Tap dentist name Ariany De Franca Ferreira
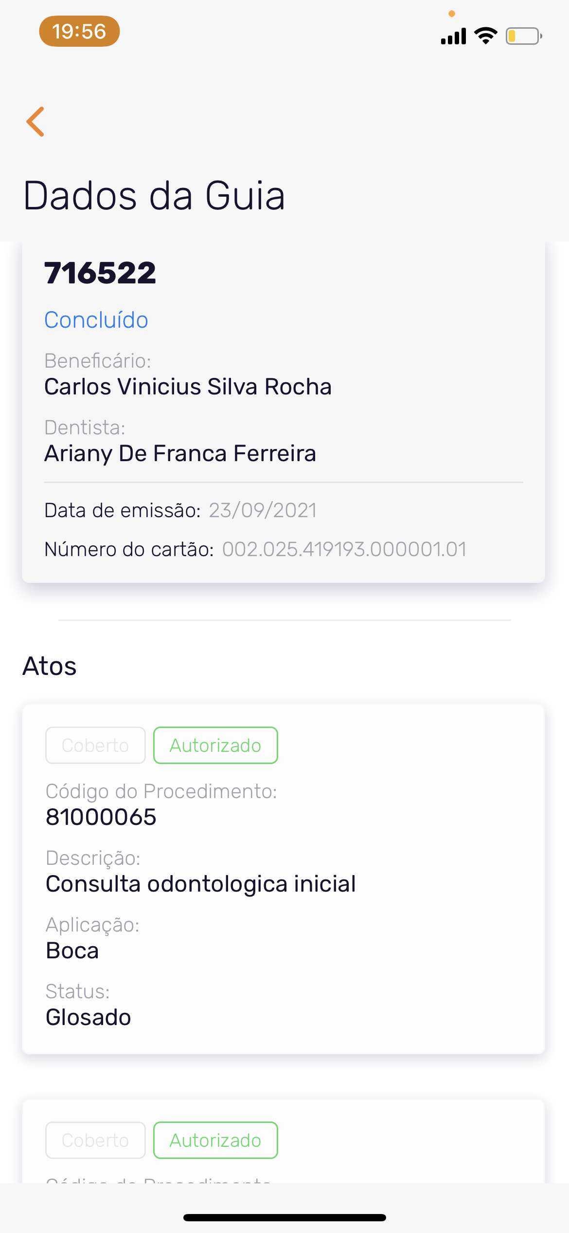 tap(180, 453)
